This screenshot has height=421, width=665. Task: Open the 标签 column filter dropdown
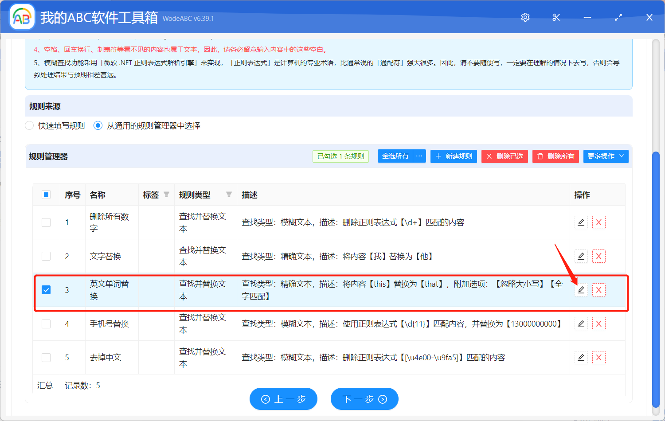coord(167,194)
